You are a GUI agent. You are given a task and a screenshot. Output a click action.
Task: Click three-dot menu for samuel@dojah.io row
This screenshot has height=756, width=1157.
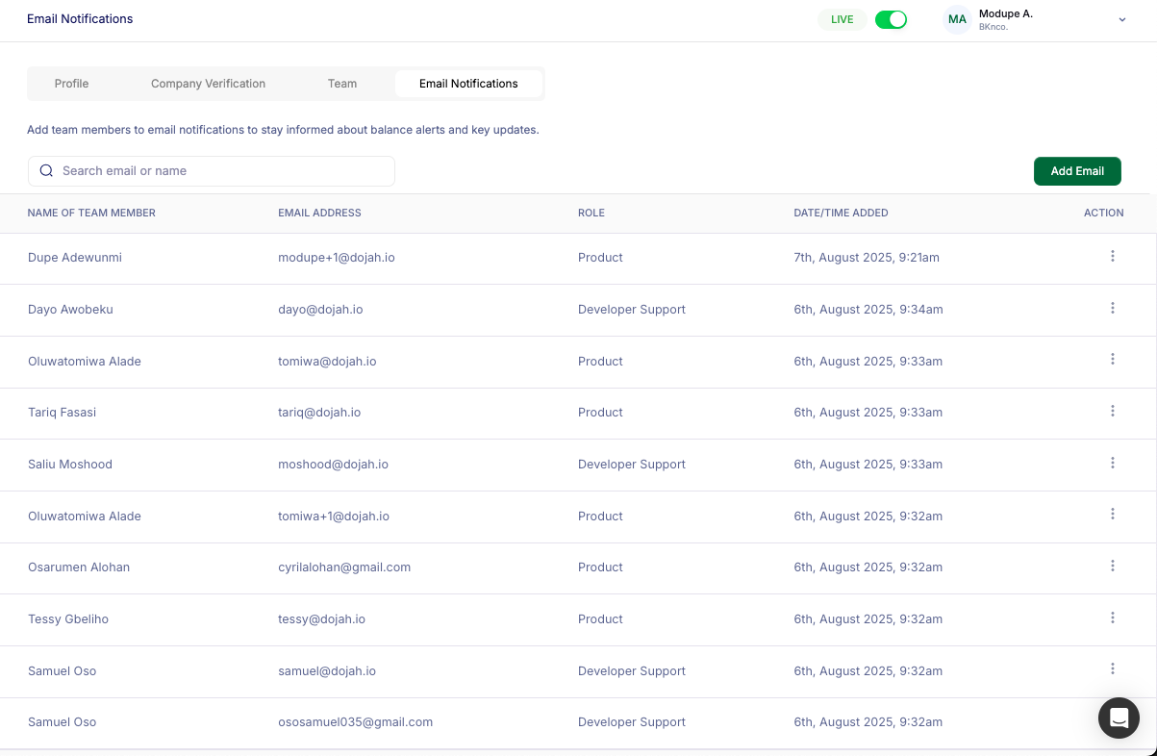point(1112,669)
